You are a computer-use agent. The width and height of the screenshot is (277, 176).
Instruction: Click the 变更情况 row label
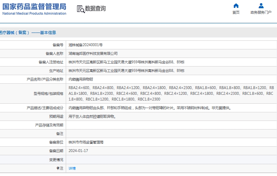[56, 160]
